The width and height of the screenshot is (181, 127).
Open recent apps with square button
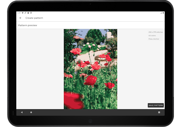tap(159, 112)
